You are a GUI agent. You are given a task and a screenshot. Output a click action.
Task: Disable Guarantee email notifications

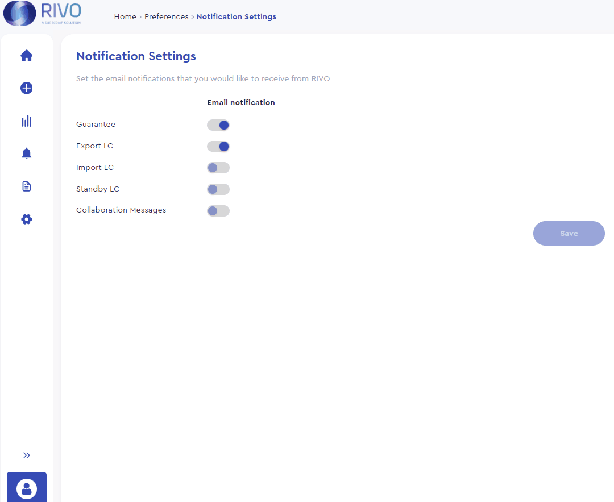click(218, 125)
